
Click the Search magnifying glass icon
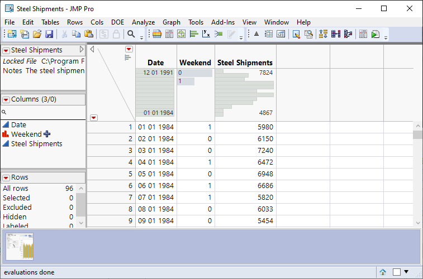click(x=131, y=34)
